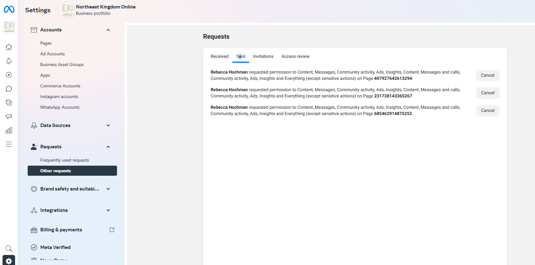This screenshot has height=265, width=535.
Task: Open the bar chart insights icon
Action: point(9,130)
